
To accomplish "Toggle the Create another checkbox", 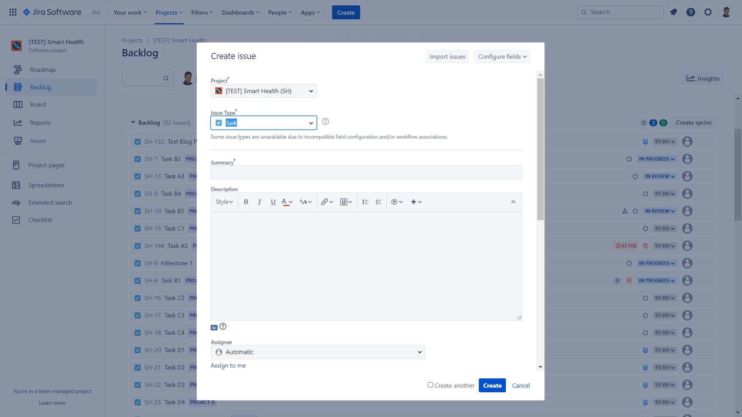I will (430, 385).
